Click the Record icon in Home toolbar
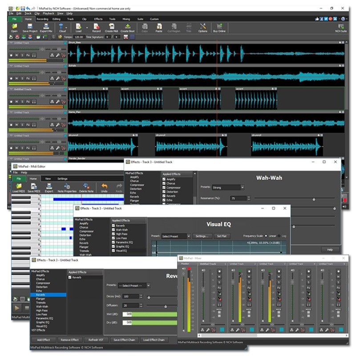 pos(96,28)
